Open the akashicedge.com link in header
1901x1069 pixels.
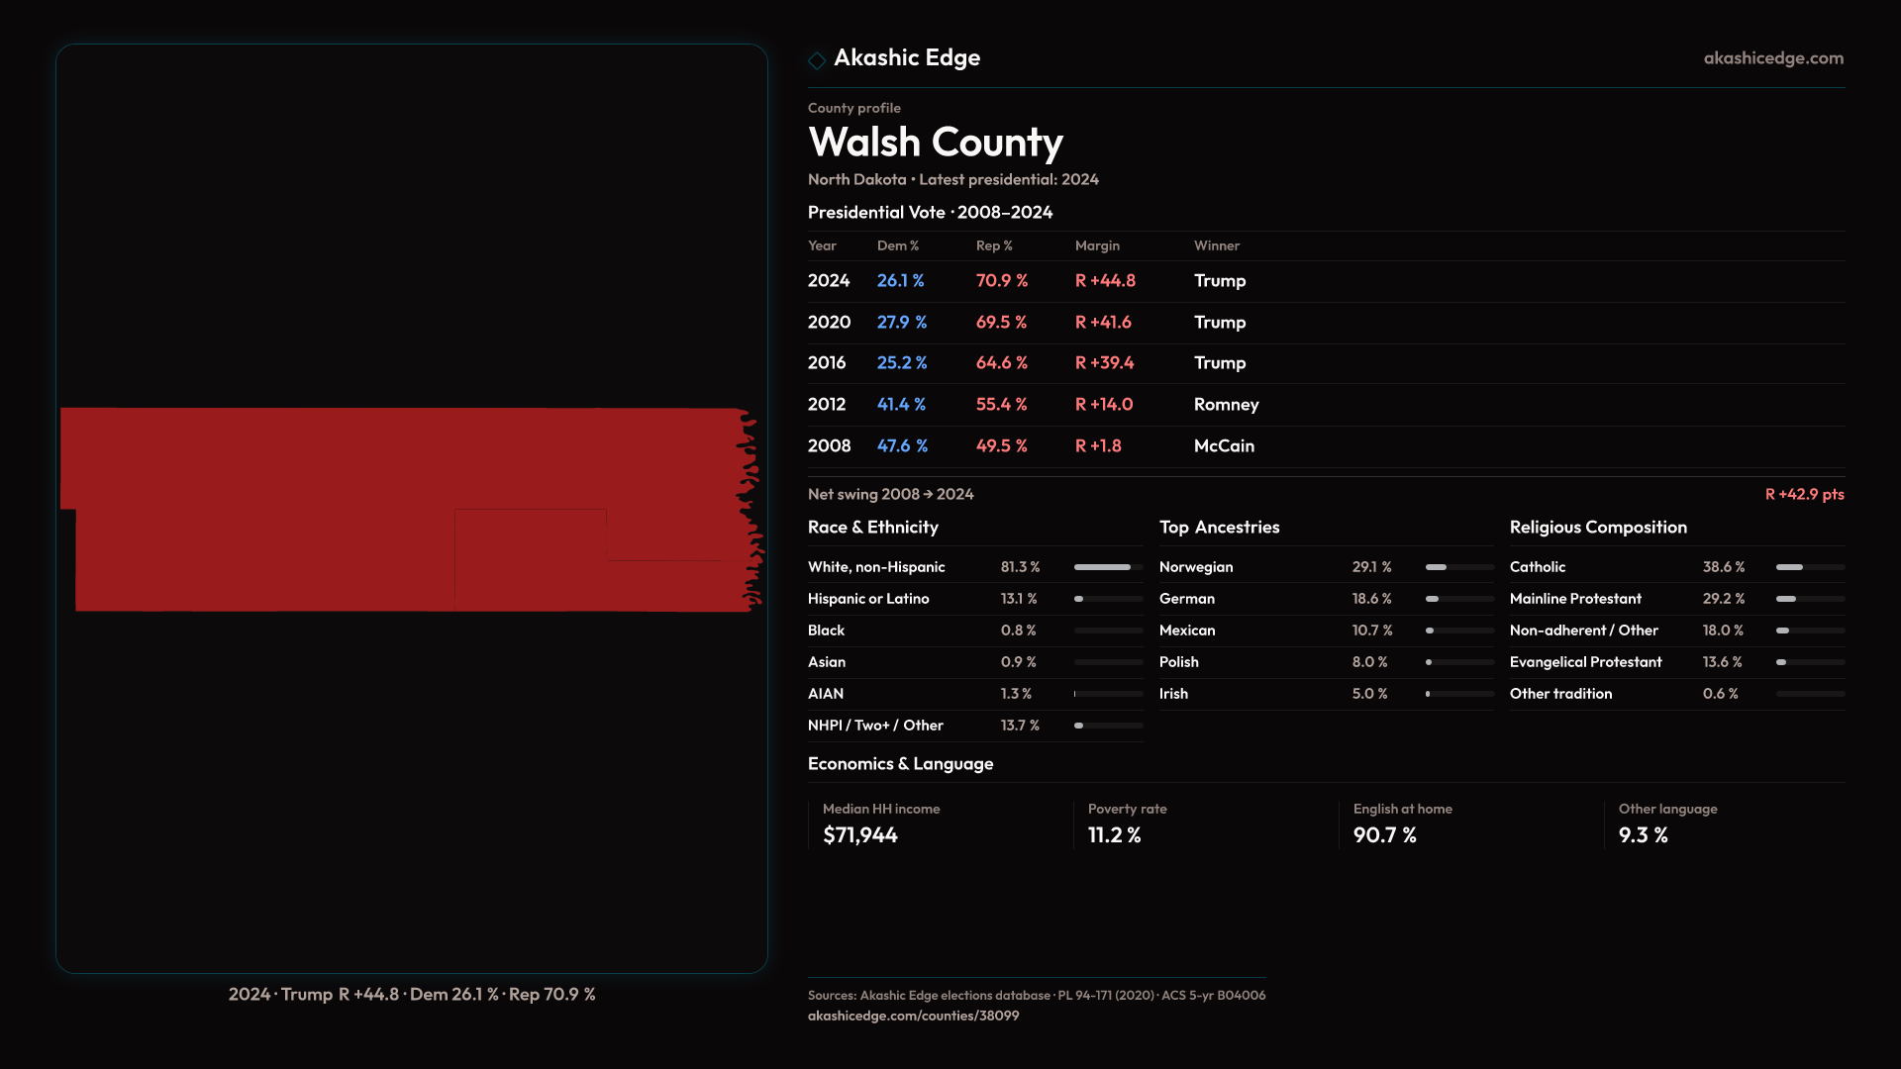click(x=1772, y=58)
